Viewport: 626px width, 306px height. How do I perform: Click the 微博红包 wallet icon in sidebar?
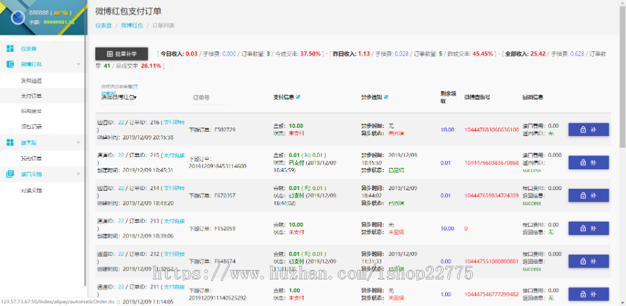tap(10, 64)
